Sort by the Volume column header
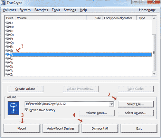 [51, 18]
